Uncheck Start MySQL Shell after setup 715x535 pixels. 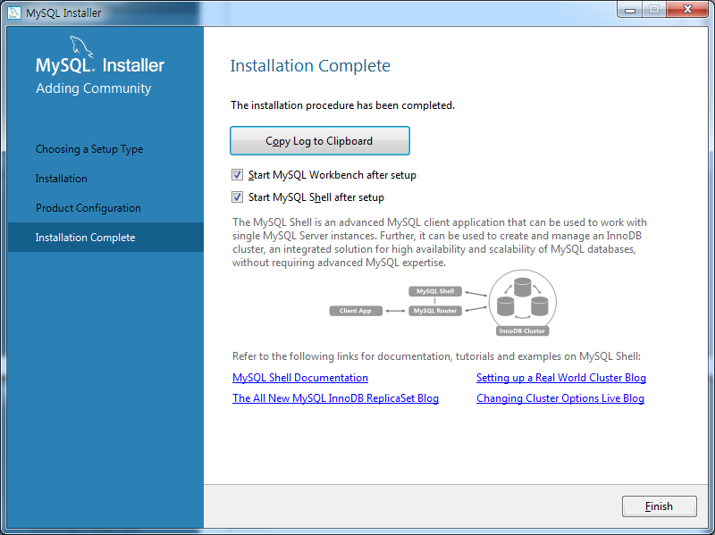237,197
